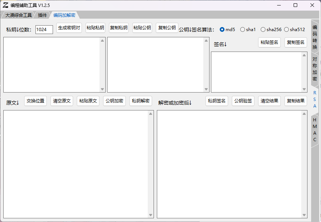
Task: Switch to the 大漠综合工具 tab
Action: 18,15
